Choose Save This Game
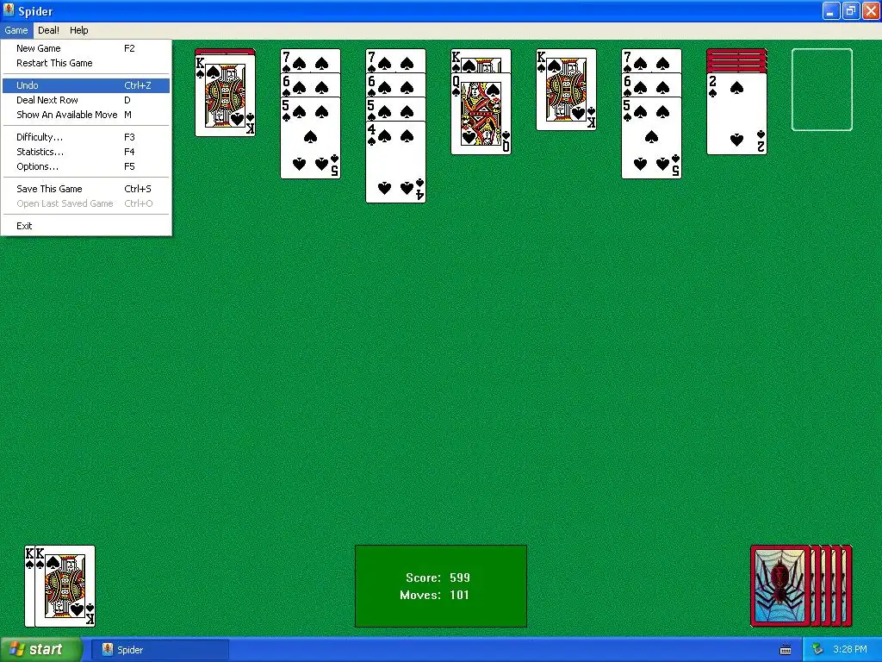 click(x=86, y=189)
